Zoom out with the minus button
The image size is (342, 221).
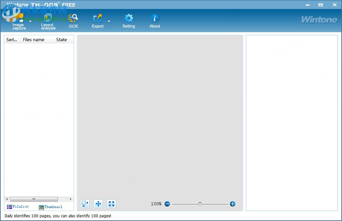click(167, 204)
